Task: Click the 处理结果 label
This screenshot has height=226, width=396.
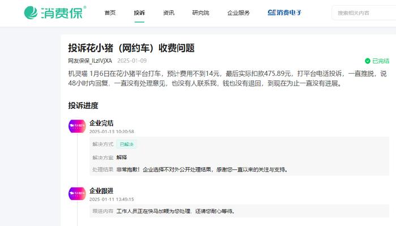Action: coord(103,169)
